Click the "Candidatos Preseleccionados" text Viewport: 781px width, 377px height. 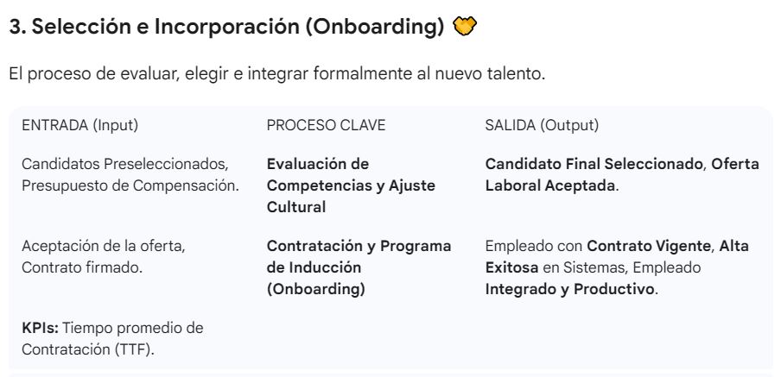click(124, 164)
